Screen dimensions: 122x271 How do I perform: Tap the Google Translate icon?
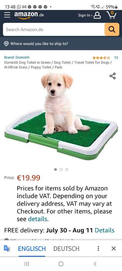click(x=7, y=248)
